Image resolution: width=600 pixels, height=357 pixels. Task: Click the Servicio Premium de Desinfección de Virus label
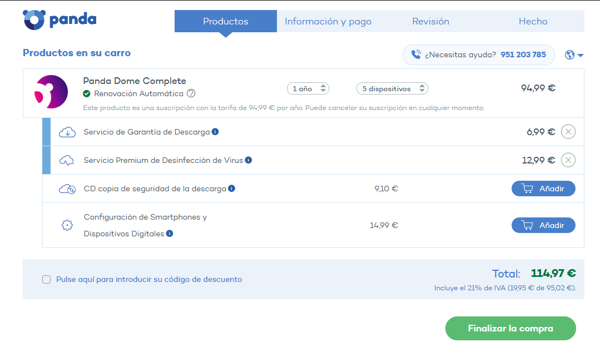tap(163, 160)
